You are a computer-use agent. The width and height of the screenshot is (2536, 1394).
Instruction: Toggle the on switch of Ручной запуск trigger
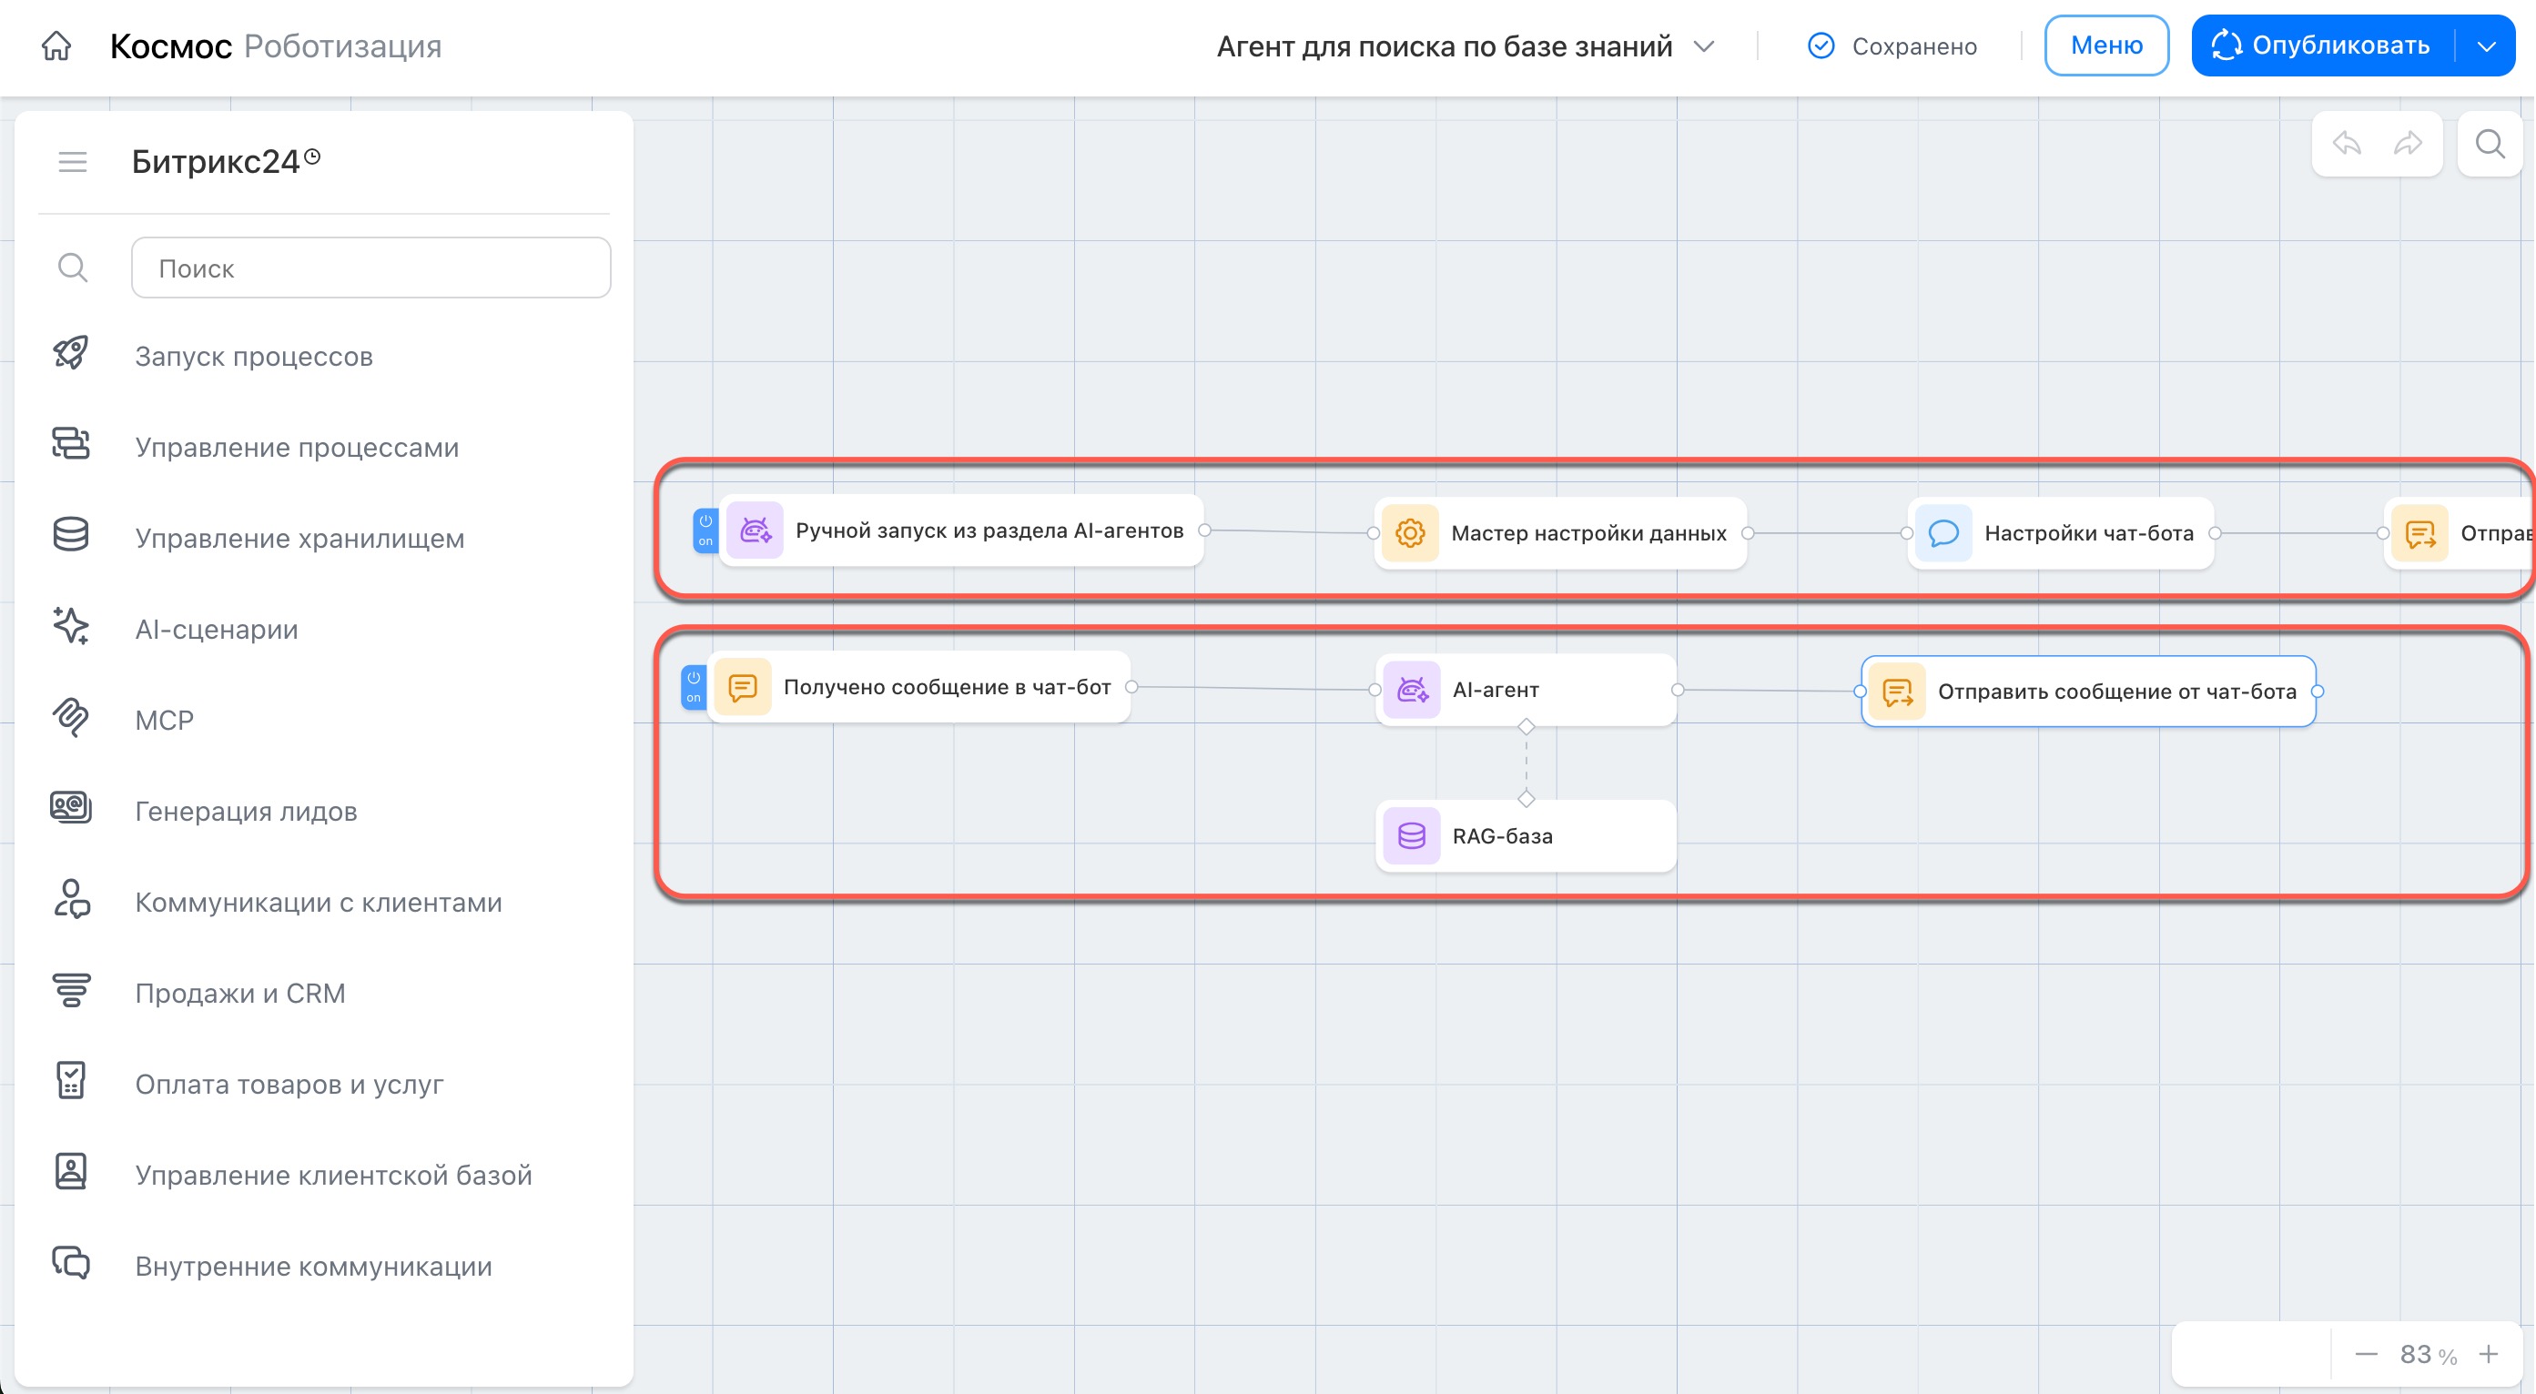point(705,530)
